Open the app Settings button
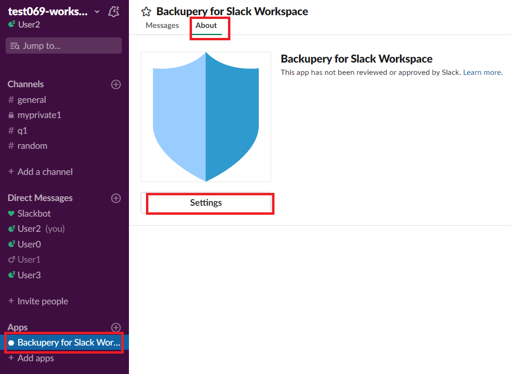511x374 pixels. click(206, 203)
